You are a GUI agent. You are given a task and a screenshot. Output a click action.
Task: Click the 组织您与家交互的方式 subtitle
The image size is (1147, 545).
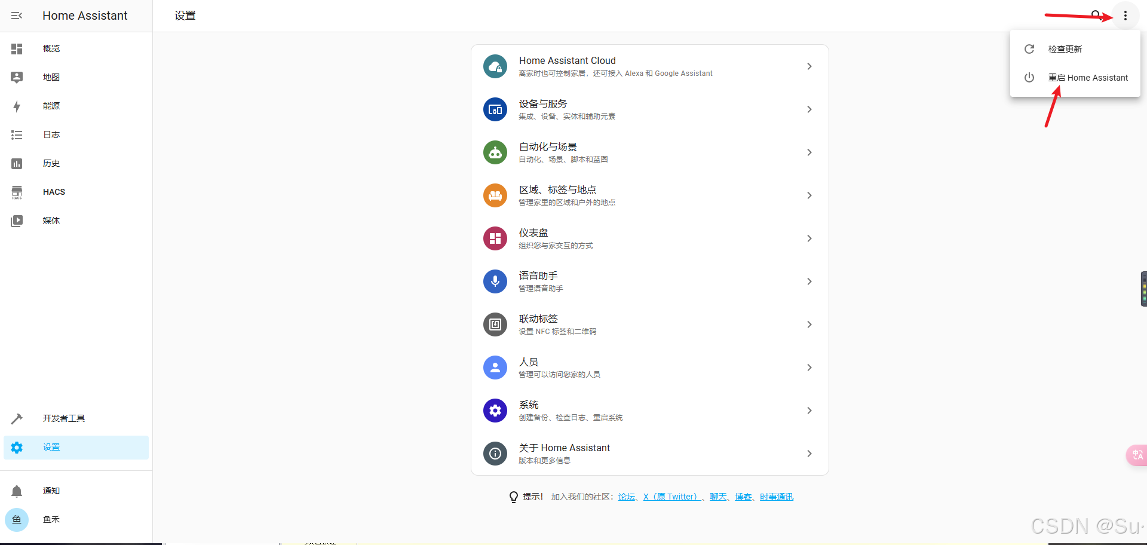tap(556, 246)
